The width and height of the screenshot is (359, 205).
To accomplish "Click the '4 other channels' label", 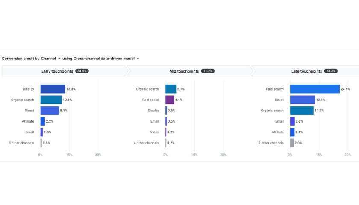I will [146, 143].
